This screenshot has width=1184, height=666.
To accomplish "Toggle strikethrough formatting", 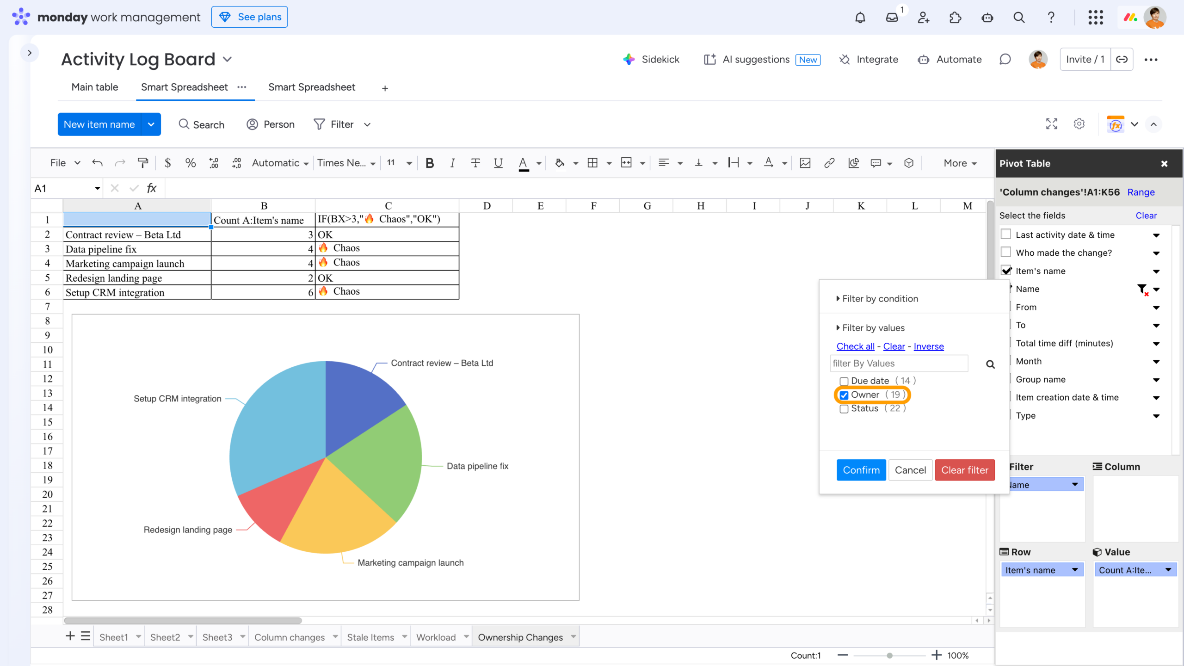I will tap(475, 163).
